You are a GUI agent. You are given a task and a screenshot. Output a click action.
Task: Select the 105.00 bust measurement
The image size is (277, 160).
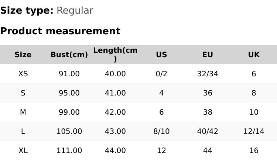click(x=69, y=131)
